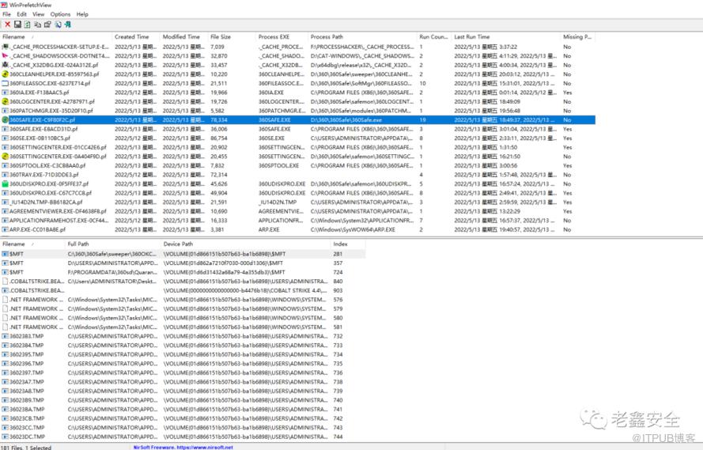Screen dimensions: 703x450
Task: Select the _CACHE_X32DBG.EXE prefetch file icon
Action: (5, 65)
